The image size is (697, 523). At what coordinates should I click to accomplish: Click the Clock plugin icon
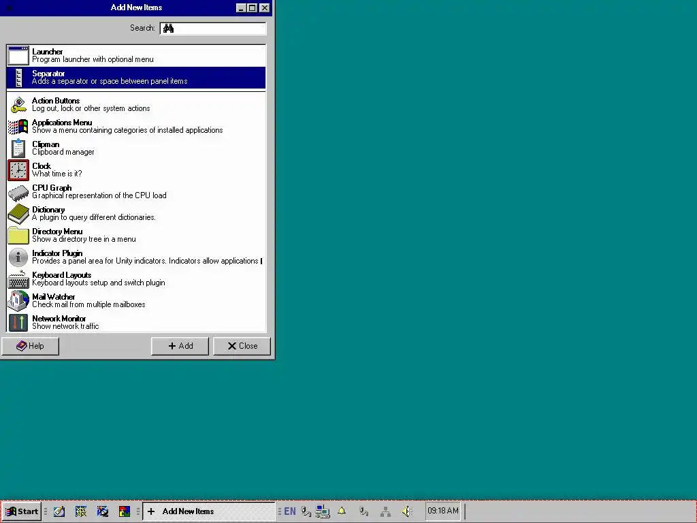(x=18, y=170)
